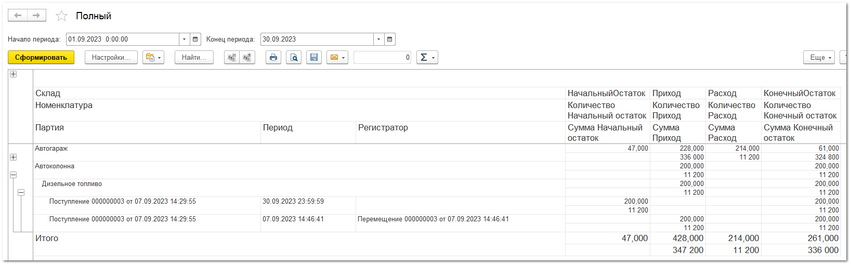Open calendar for Начало периода
This screenshot has height=265, width=851.
tap(195, 39)
